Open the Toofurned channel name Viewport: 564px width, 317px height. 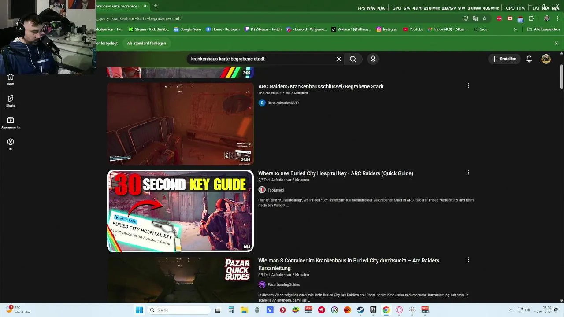[276, 190]
